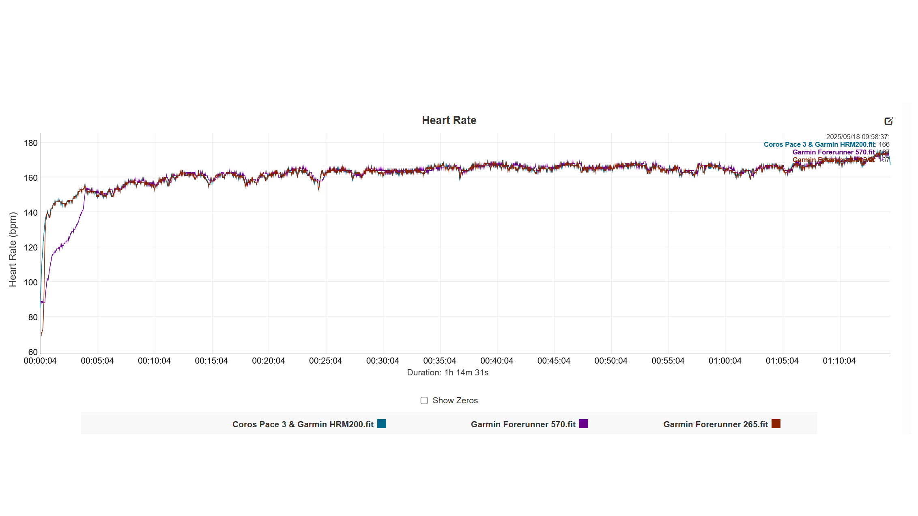Click the red Forerunner 265 legend swatch

pyautogui.click(x=776, y=424)
